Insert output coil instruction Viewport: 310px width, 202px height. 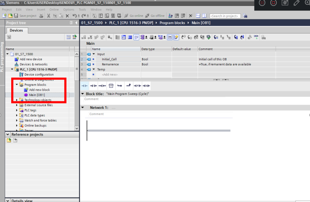pyautogui.click(x=102, y=86)
